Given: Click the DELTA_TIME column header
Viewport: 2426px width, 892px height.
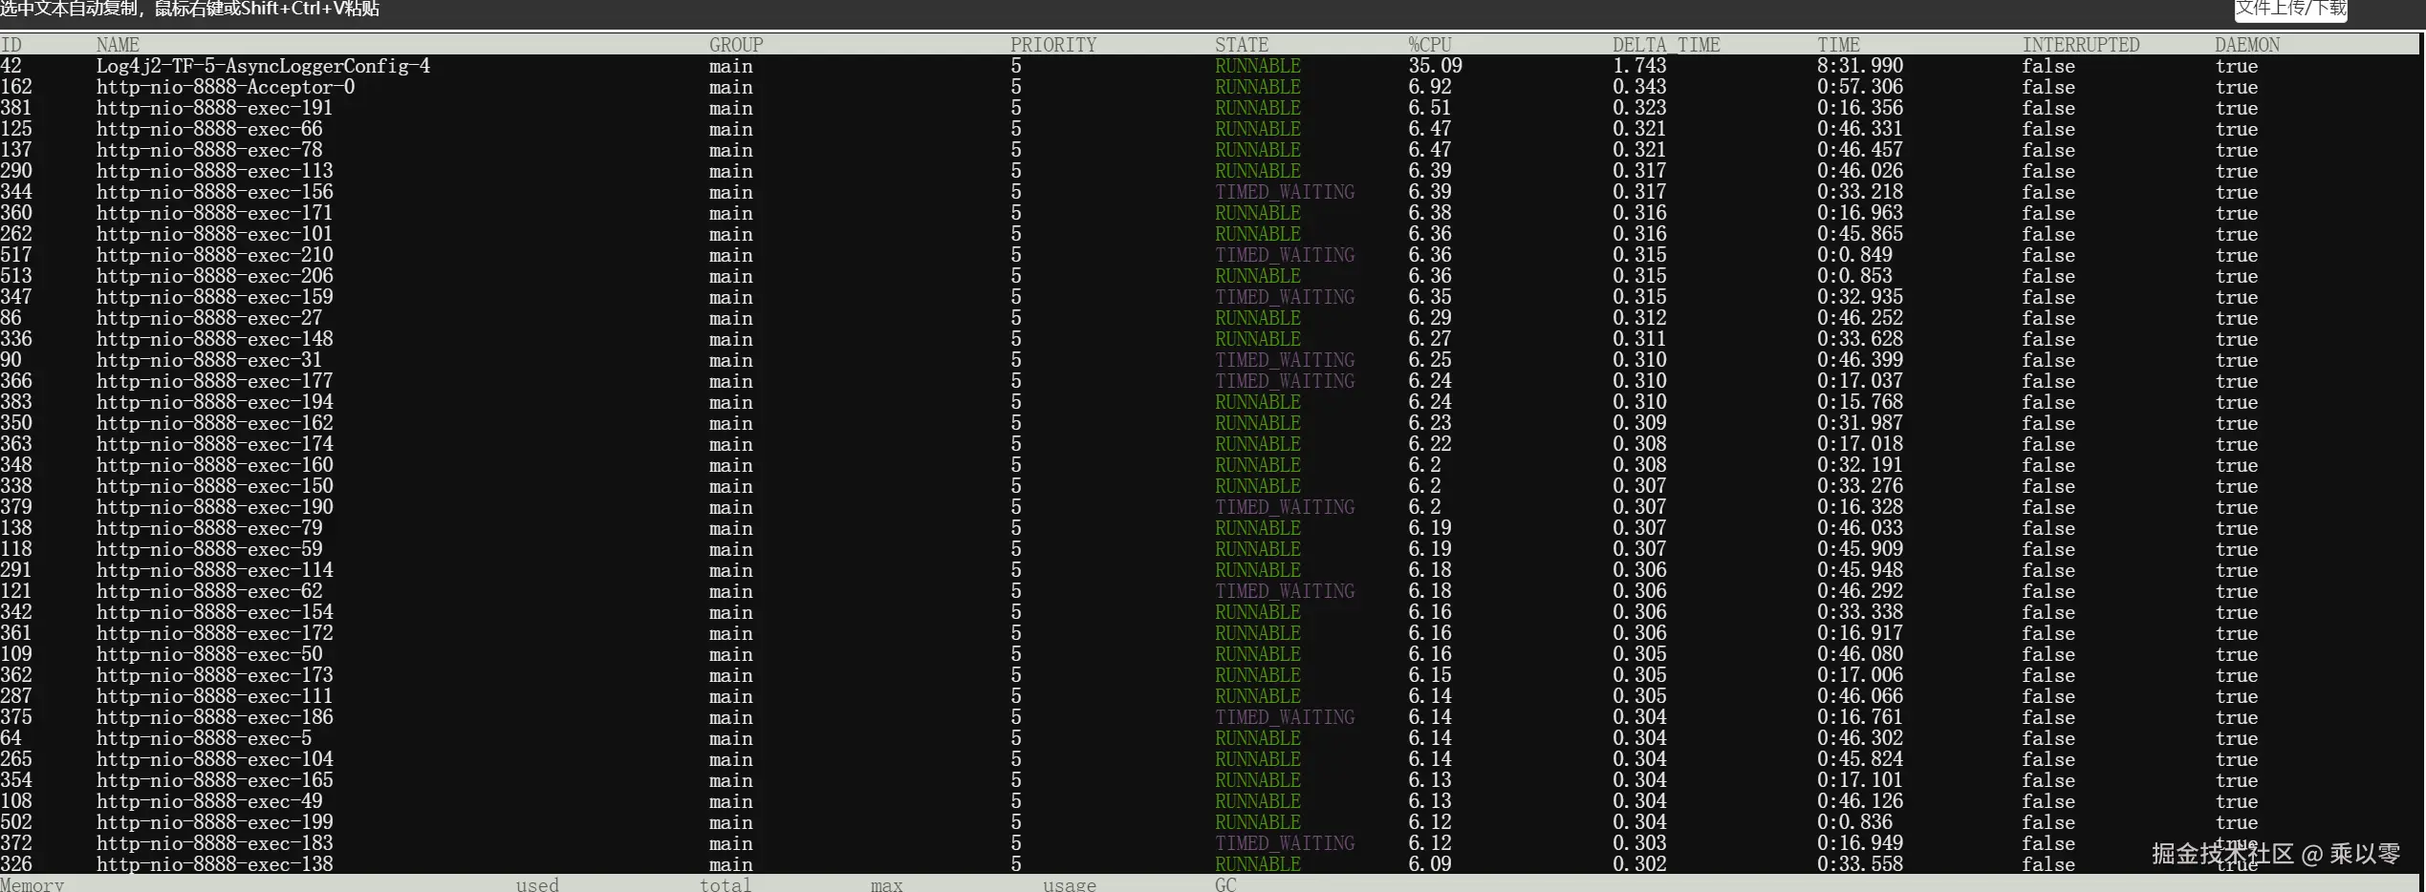Looking at the screenshot, I should [1665, 45].
